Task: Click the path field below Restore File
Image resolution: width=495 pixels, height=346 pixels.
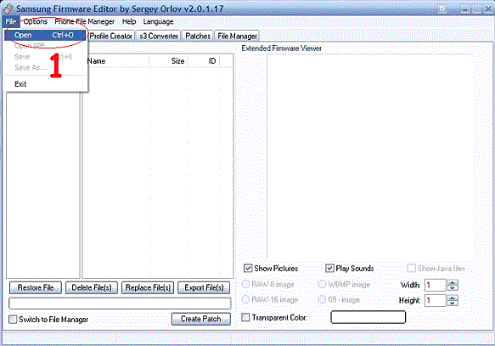Action: [x=120, y=303]
